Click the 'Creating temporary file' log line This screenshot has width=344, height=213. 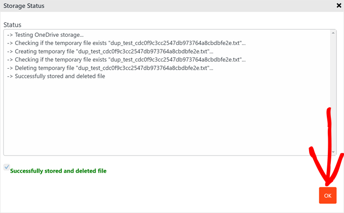[111, 51]
